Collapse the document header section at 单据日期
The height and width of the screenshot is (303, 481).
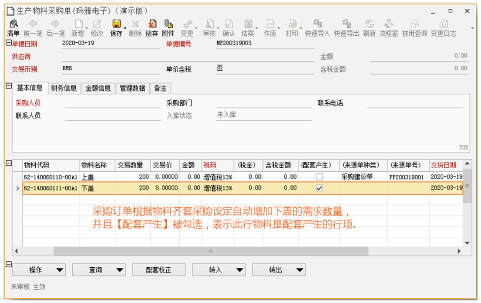click(x=8, y=43)
